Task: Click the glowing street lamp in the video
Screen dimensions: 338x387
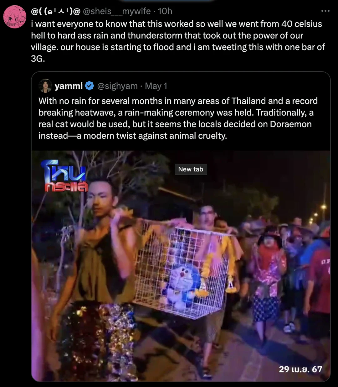Action: pos(324,207)
